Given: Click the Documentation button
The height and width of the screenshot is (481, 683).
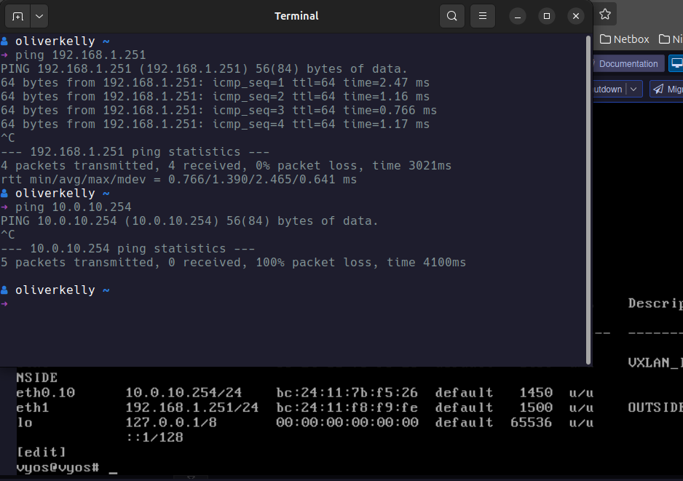Looking at the screenshot, I should pos(628,64).
